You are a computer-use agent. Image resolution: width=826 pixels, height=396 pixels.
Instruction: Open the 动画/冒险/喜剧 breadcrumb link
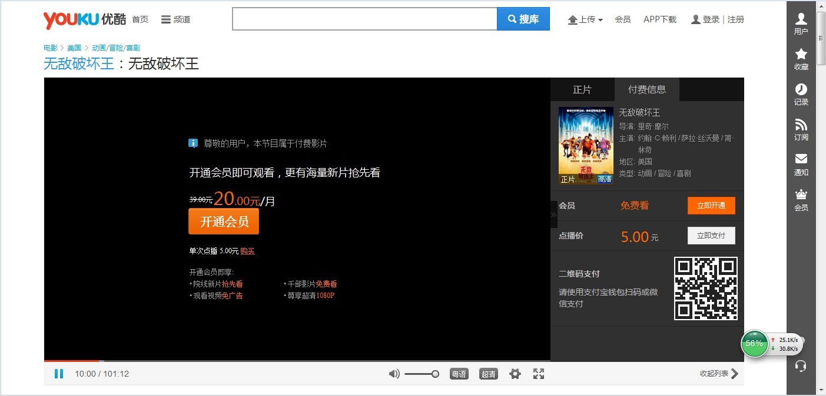click(116, 48)
